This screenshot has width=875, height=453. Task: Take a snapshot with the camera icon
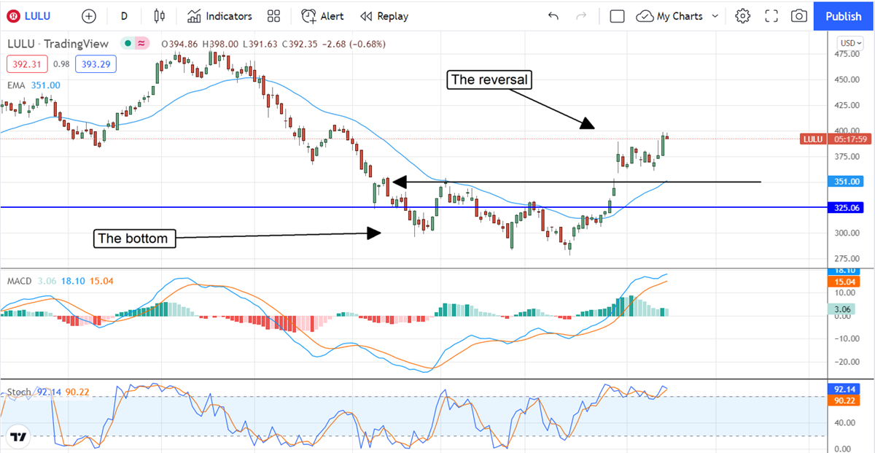point(799,16)
